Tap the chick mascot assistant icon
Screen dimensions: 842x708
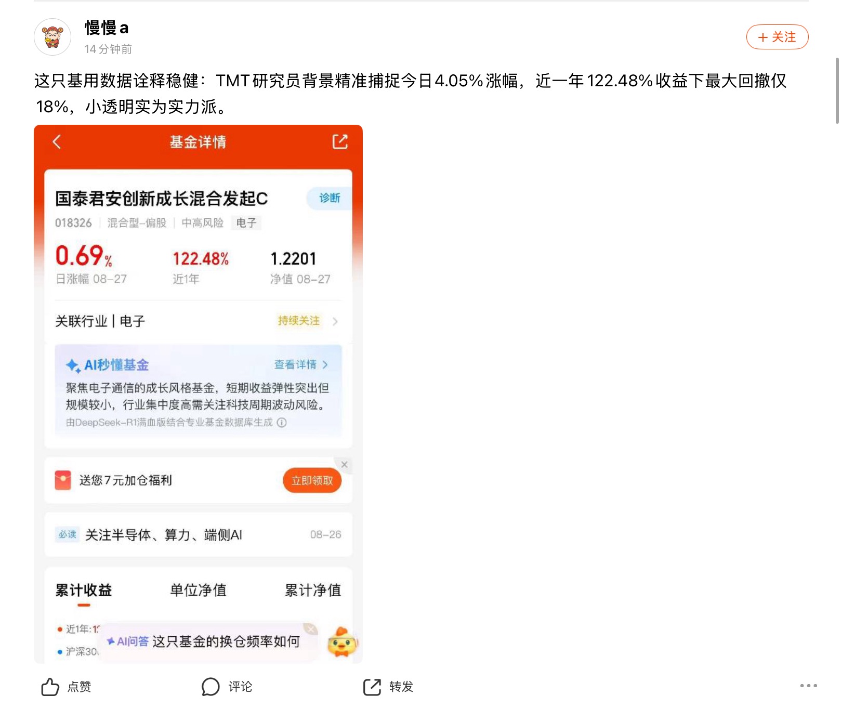(x=342, y=643)
